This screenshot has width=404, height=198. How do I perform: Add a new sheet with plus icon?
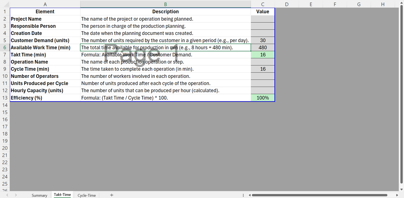pyautogui.click(x=112, y=195)
